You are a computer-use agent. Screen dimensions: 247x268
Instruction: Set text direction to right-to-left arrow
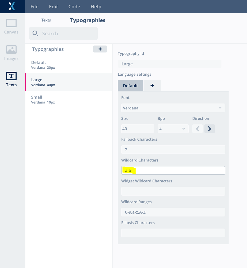coord(197,129)
